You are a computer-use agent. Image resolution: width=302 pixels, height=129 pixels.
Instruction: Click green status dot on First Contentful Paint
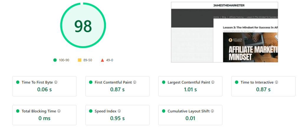[x=91, y=82]
